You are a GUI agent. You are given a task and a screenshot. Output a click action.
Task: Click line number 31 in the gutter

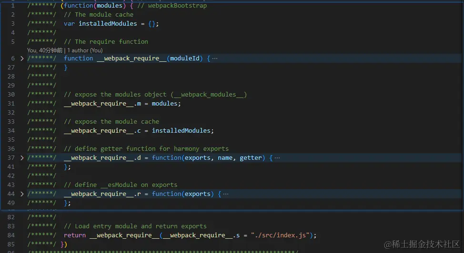11,104
